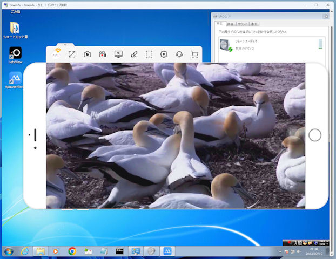Tap the mirrored phone's home button
Screen dimensions: 336x259
pos(315,135)
